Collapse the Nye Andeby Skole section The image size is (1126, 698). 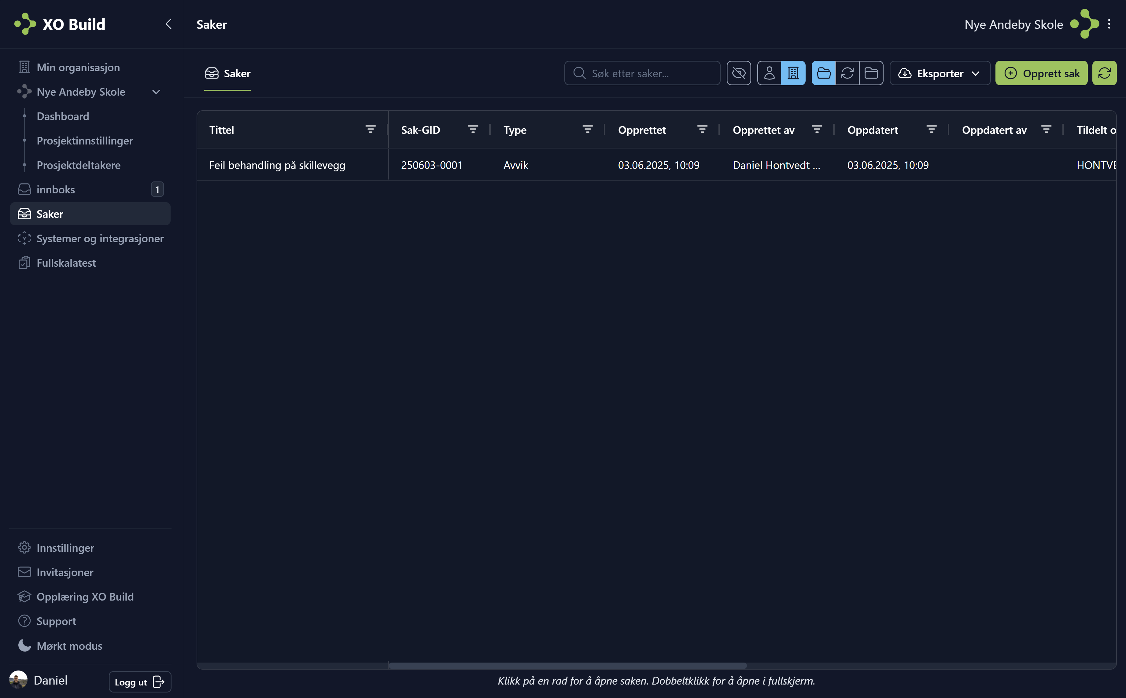coord(156,92)
